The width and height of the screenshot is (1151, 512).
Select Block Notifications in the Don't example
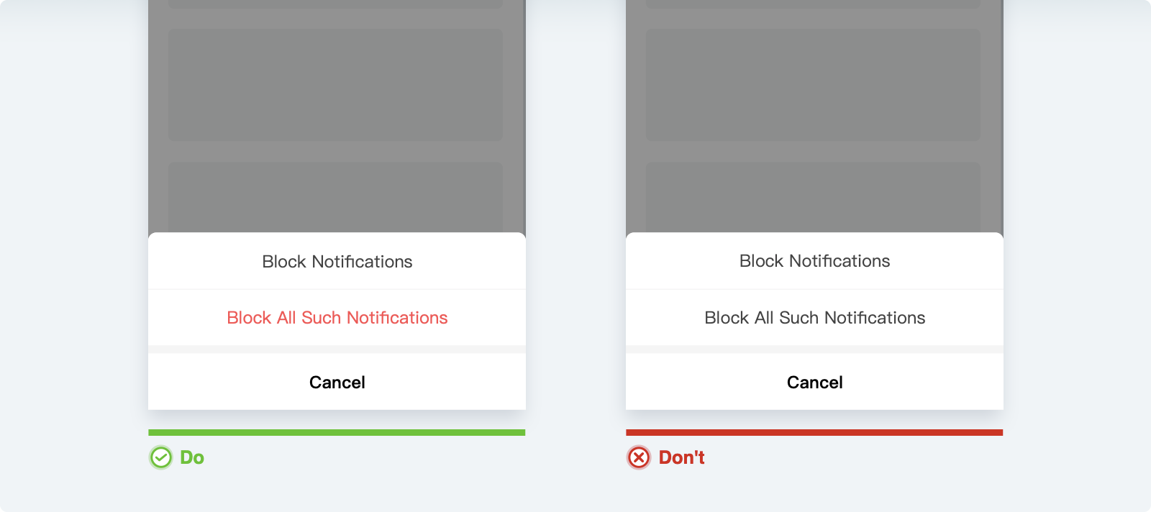814,261
